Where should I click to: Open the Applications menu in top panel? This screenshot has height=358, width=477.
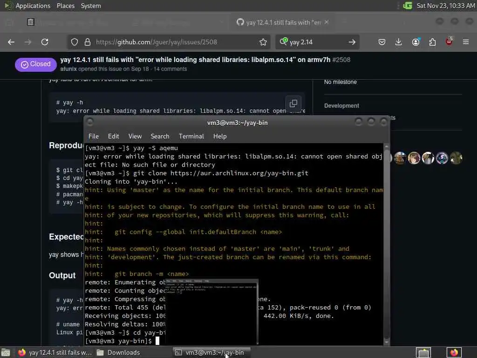33,6
